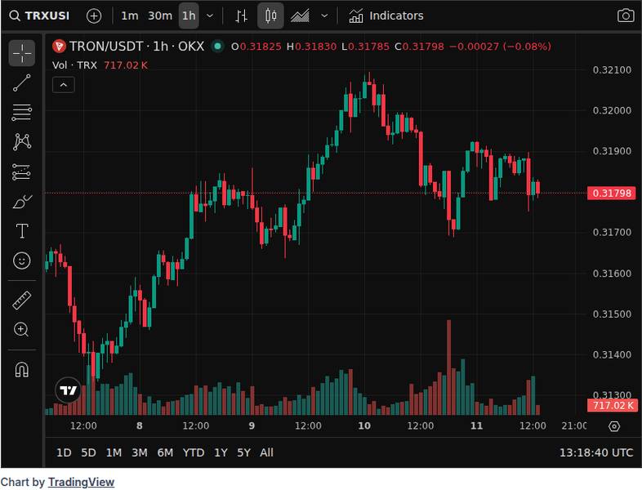Click the TRON/USDT symbol title
Screen dimensions: 642x490
click(136, 47)
